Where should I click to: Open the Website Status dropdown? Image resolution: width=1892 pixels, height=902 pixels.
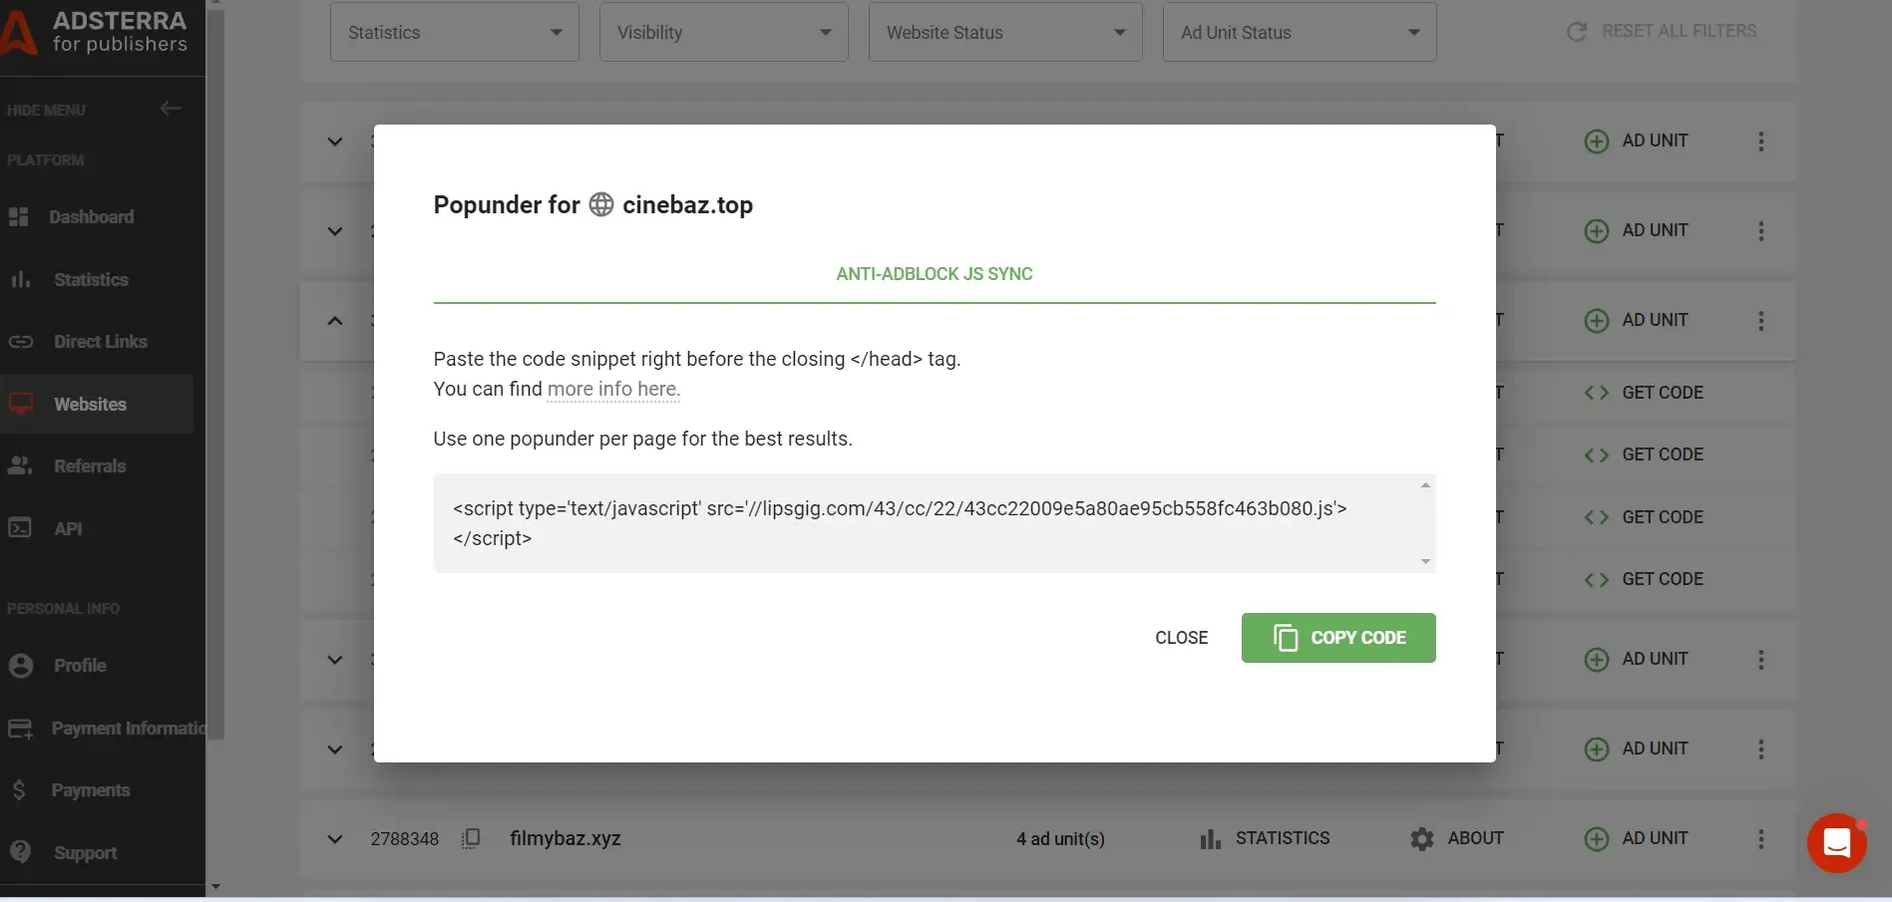(x=1005, y=32)
